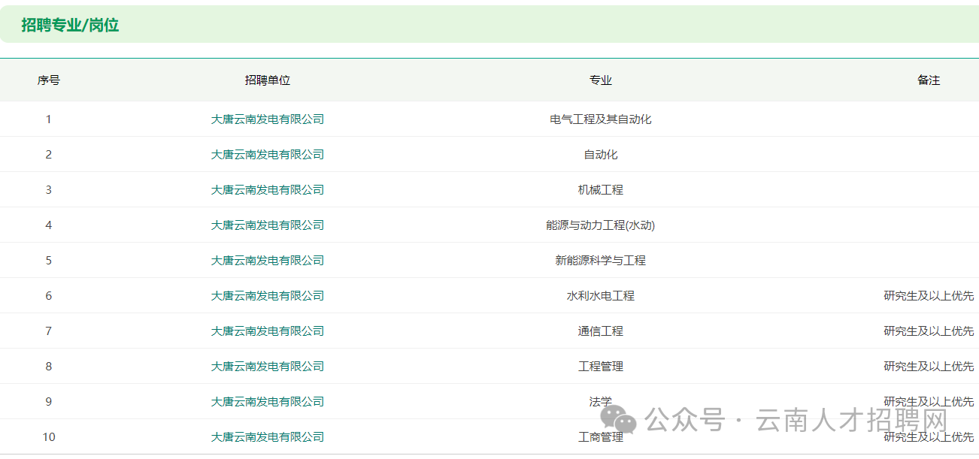Open 大唐云南发电有限公司 link in row 9
This screenshot has width=979, height=459.
pyautogui.click(x=267, y=401)
